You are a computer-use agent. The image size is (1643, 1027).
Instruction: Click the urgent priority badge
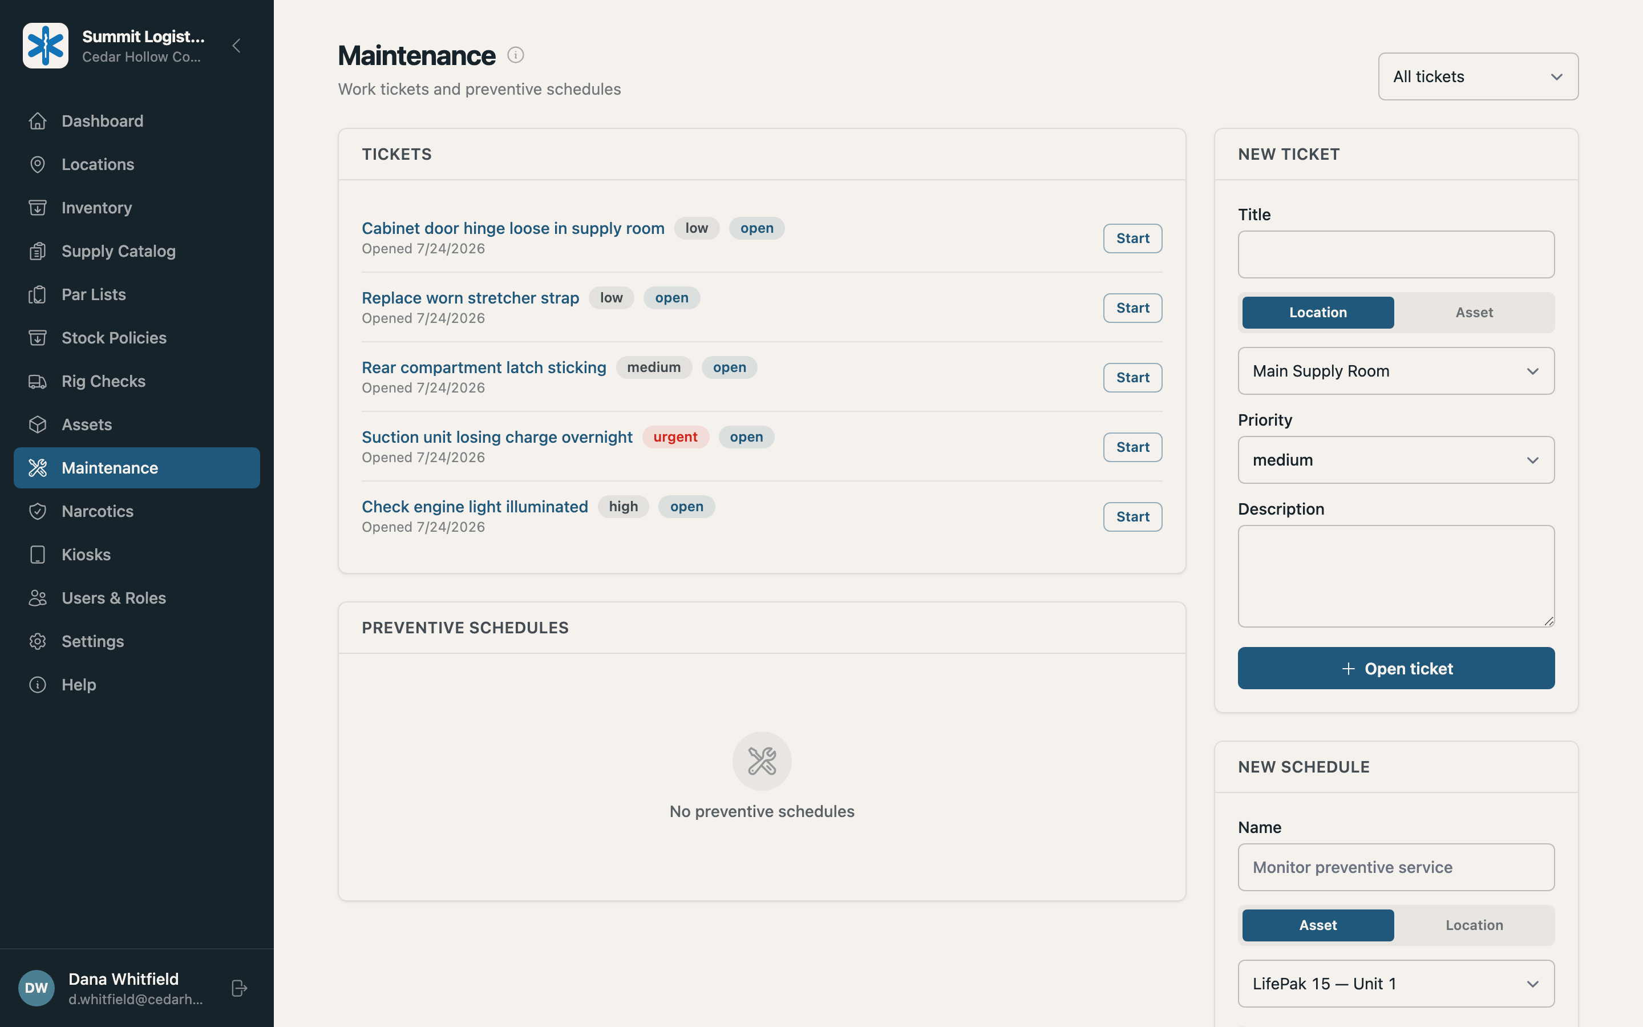click(x=675, y=438)
